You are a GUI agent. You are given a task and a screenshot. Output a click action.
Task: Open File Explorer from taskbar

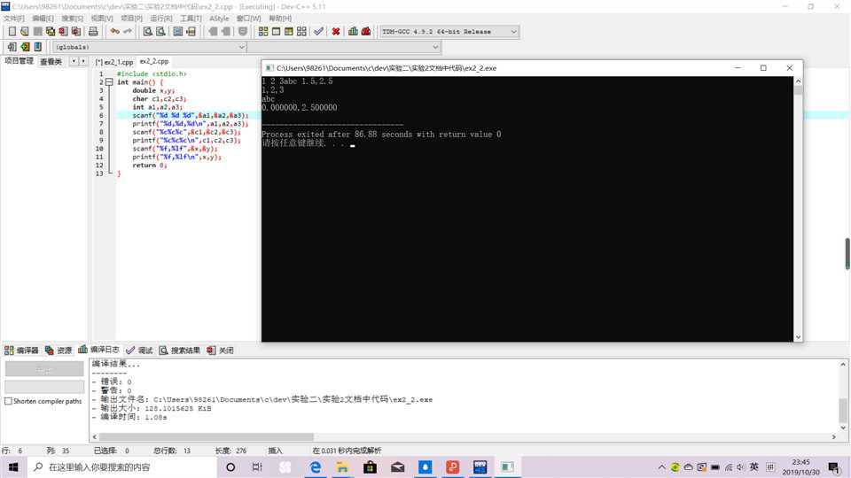342,466
